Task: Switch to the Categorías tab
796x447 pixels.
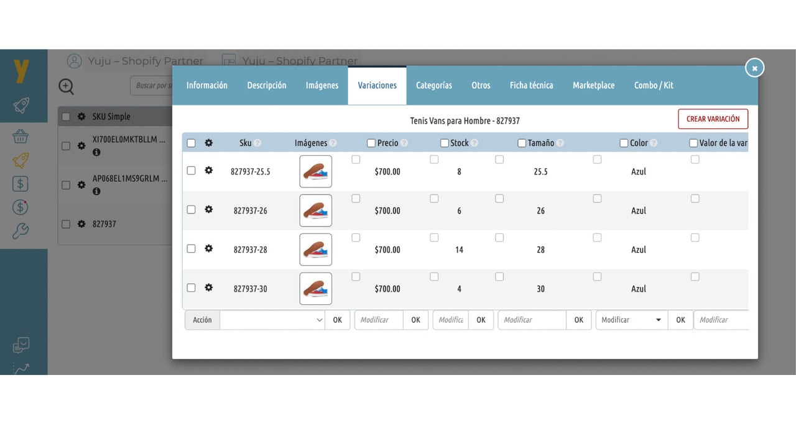Action: click(434, 85)
